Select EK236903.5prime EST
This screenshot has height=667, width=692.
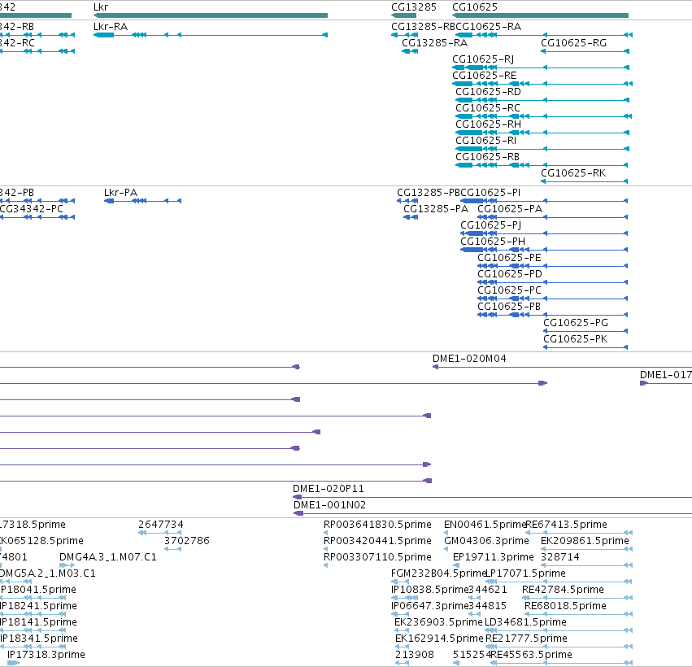(402, 630)
